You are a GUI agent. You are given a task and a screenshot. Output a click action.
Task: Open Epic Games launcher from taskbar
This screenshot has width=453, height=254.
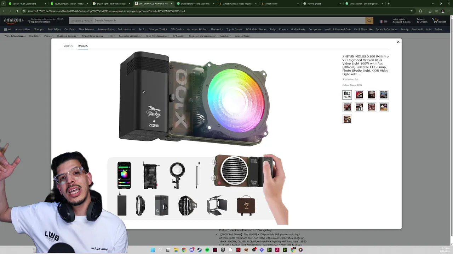223,250
